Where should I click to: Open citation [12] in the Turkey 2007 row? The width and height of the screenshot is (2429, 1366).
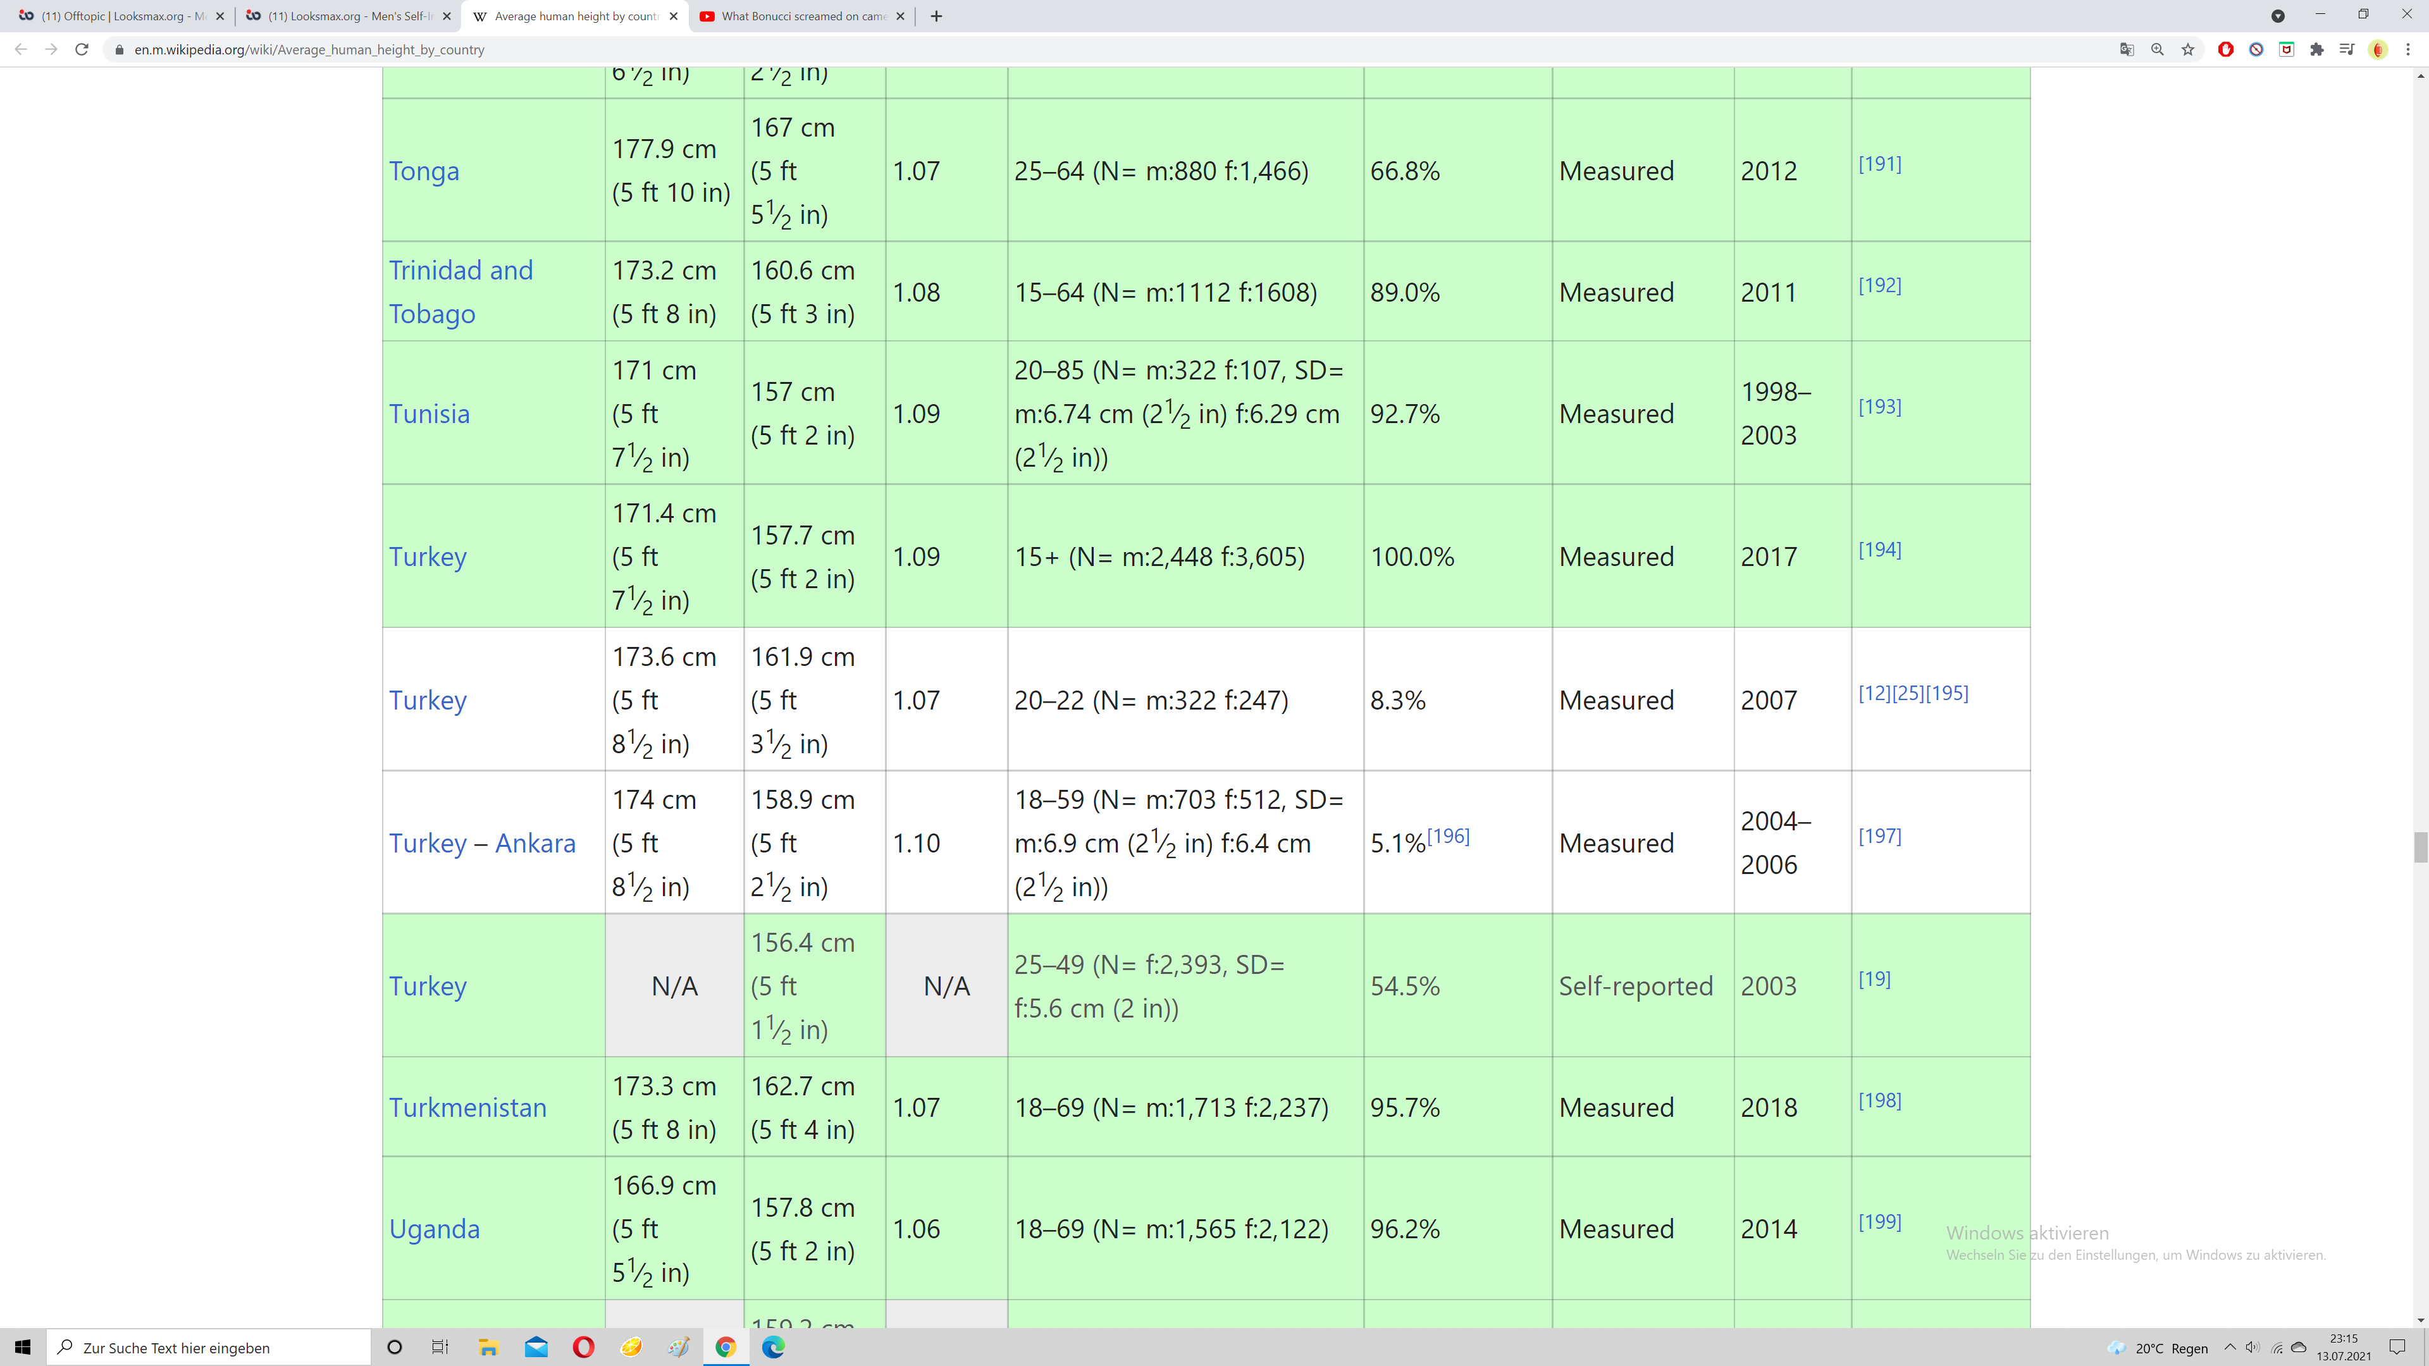click(1874, 693)
